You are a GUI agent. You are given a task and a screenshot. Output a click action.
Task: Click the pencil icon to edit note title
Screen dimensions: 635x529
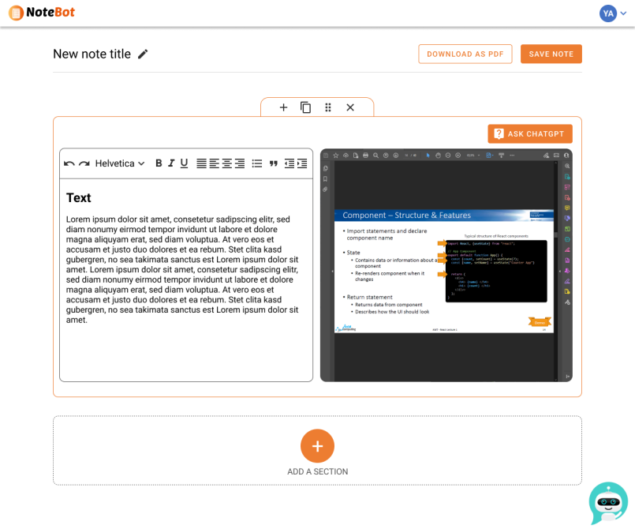pyautogui.click(x=143, y=54)
